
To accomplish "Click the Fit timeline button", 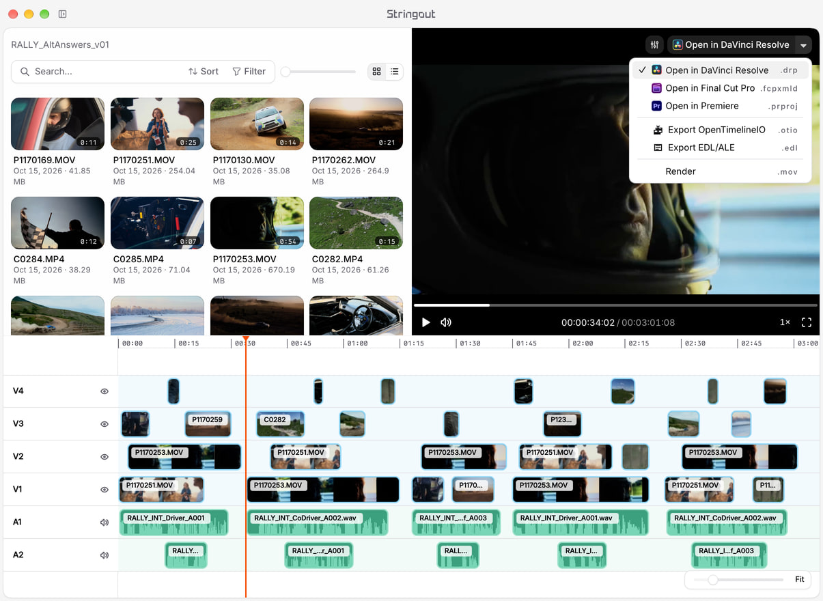I will click(800, 579).
